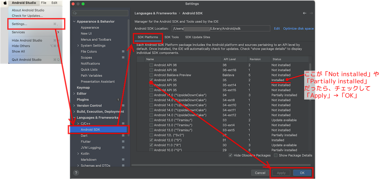Click the Cancel button
Viewport: 383px width, 179px height.
point(260,173)
